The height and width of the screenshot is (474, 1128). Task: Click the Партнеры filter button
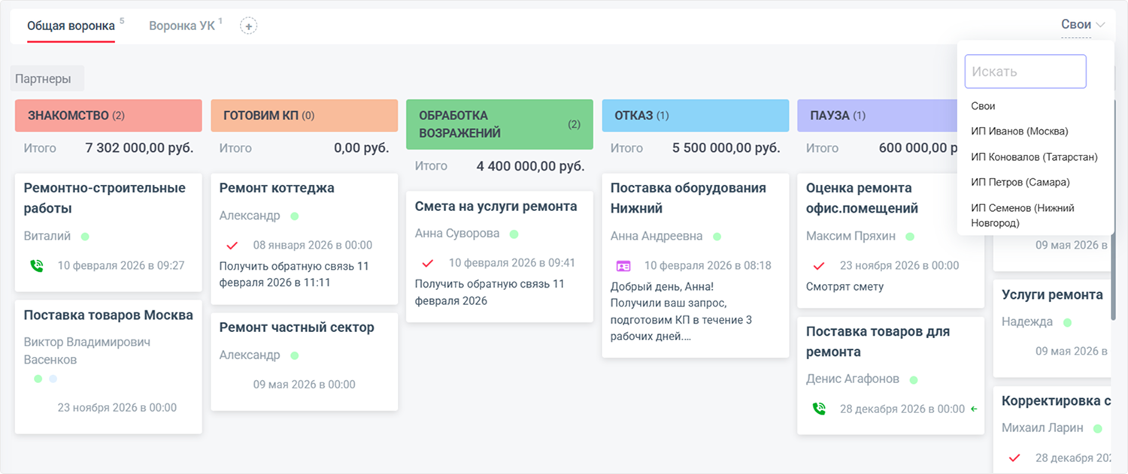coord(47,78)
